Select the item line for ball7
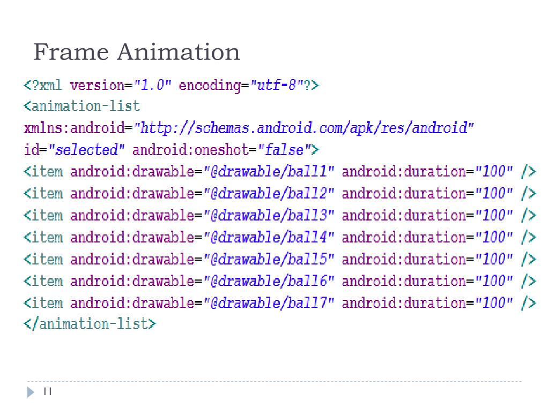 pos(280,303)
